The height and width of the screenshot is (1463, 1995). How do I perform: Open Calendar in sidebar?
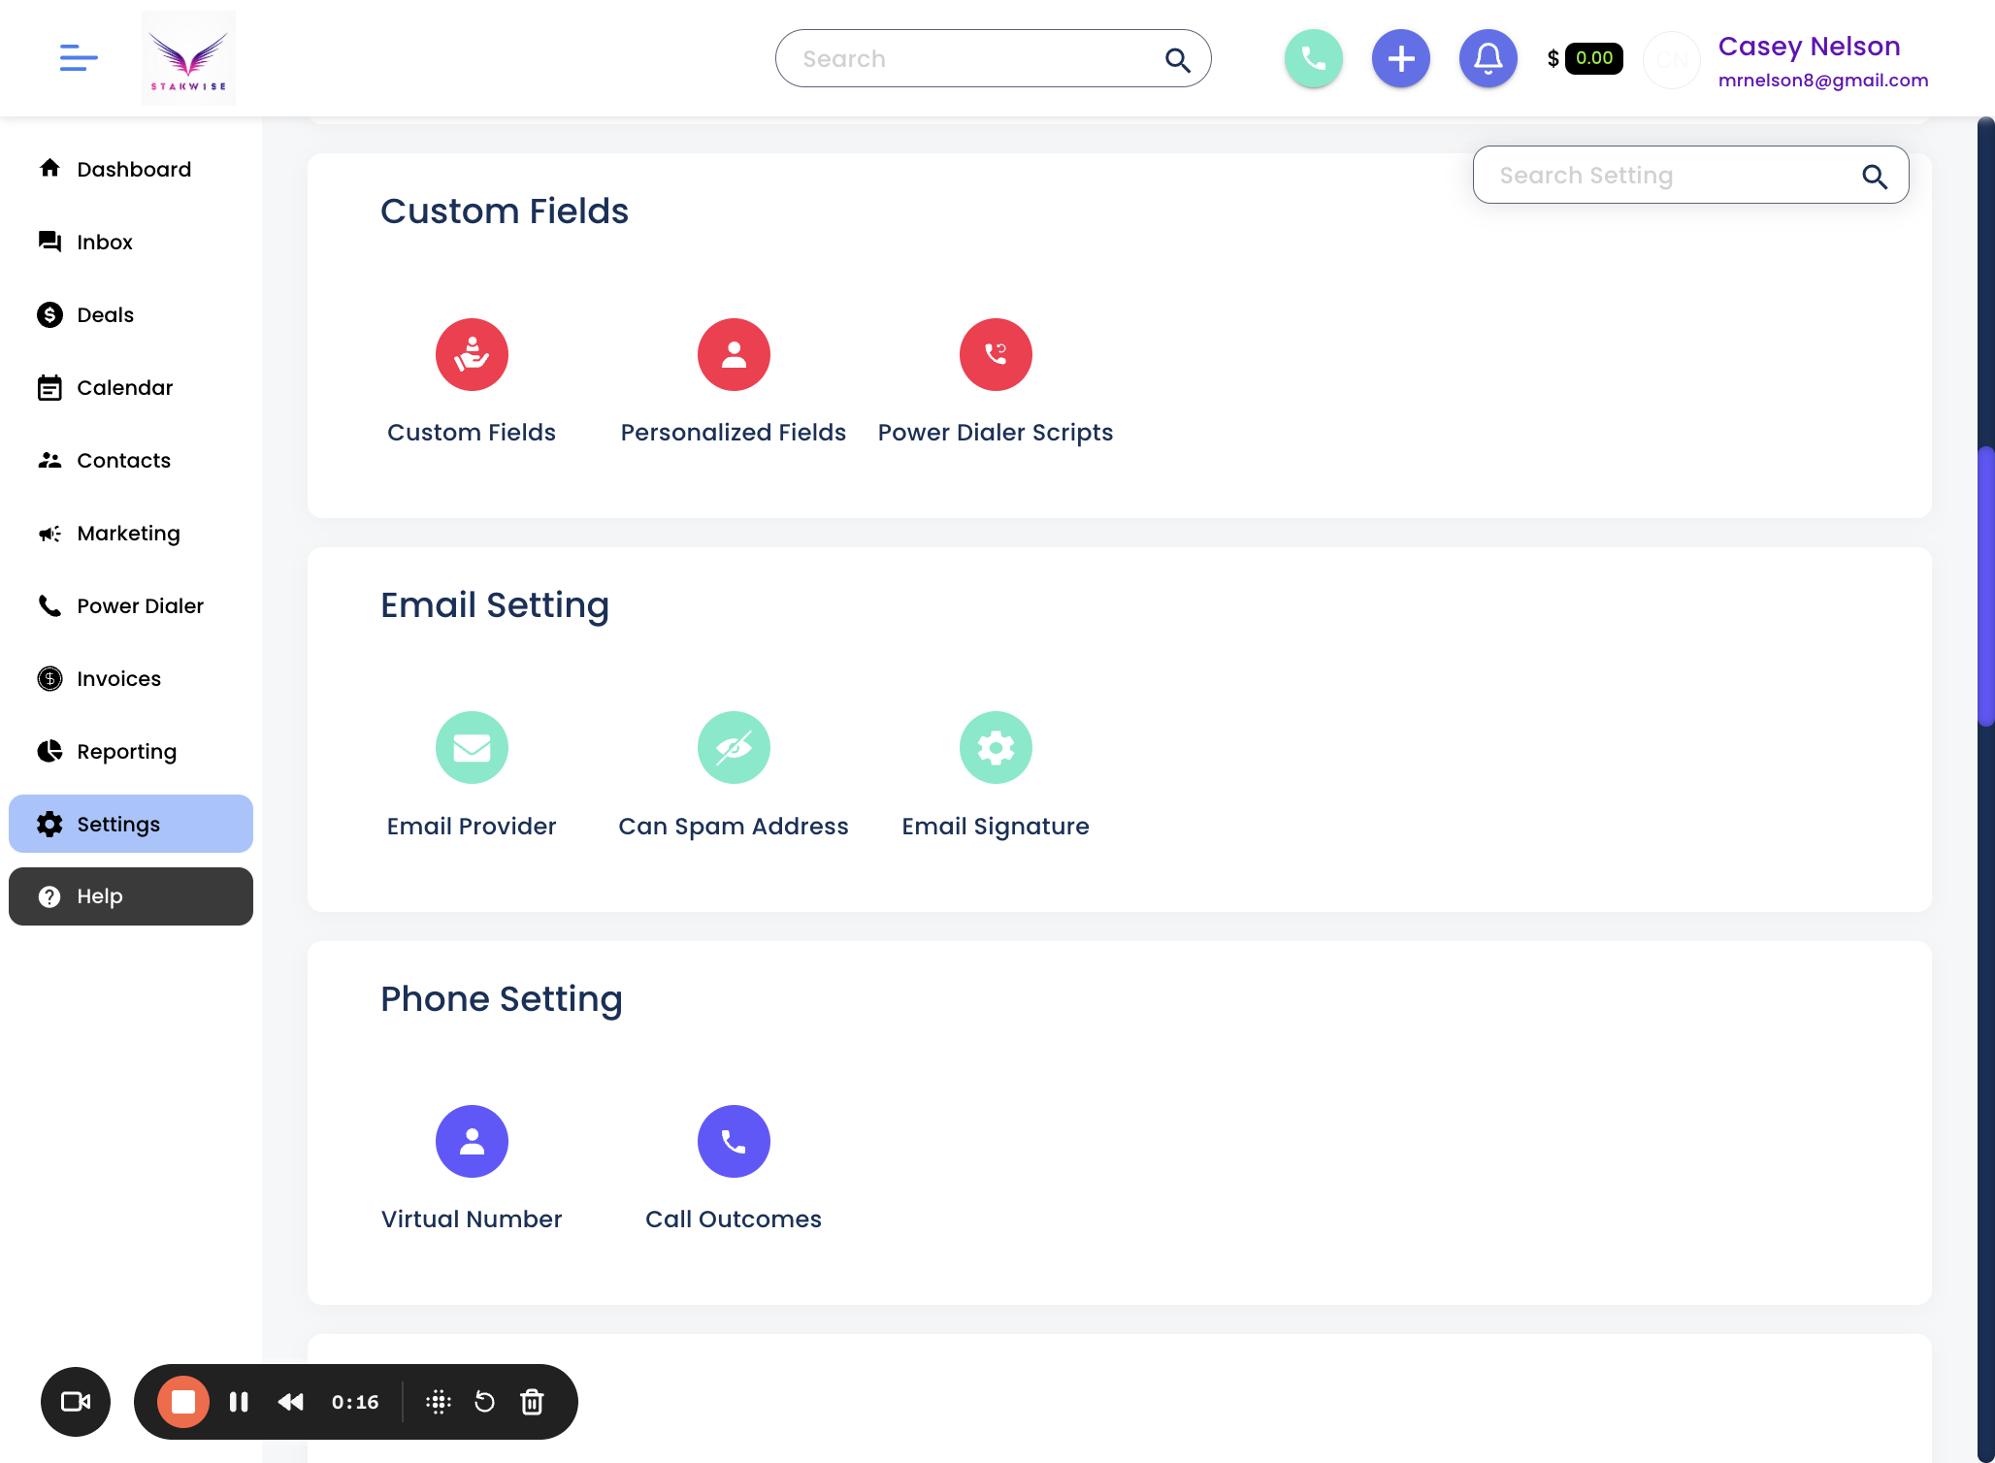[x=131, y=387]
